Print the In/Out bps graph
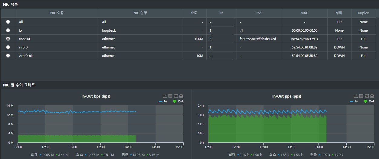This screenshot has height=159, width=379. pos(181,96)
